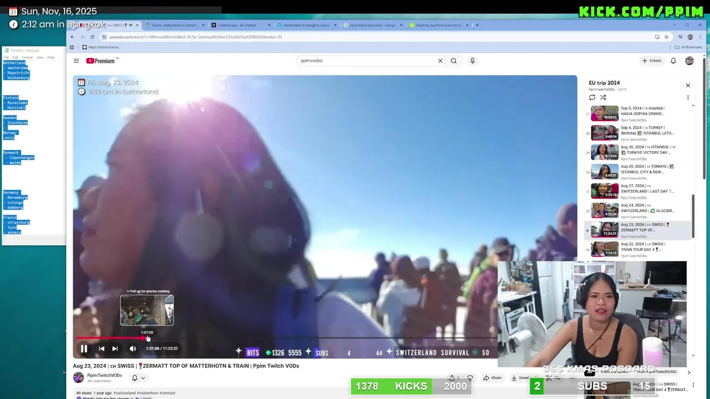Bookmark page with star icon
Image resolution: width=710 pixels, height=399 pixels.
click(x=666, y=37)
